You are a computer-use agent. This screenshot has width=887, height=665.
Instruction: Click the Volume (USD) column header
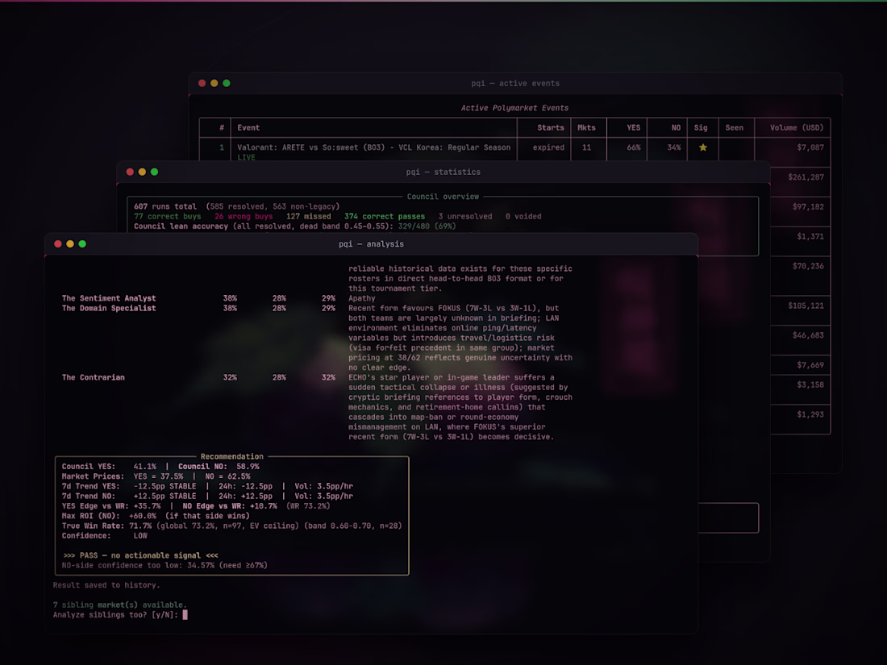coord(797,128)
